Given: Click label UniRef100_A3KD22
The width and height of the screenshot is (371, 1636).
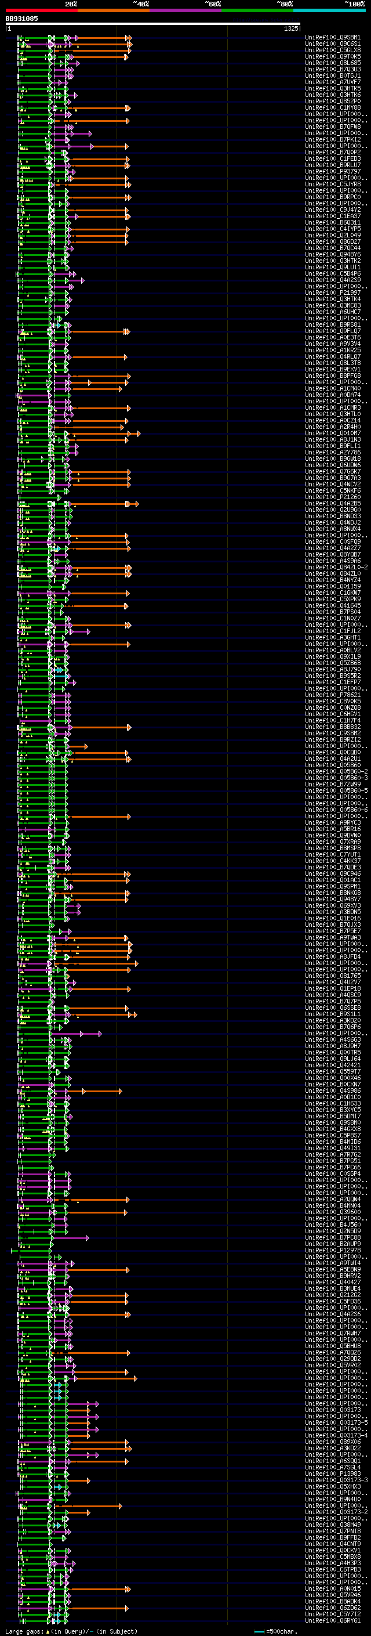Looking at the screenshot, I should pyautogui.click(x=333, y=1448).
